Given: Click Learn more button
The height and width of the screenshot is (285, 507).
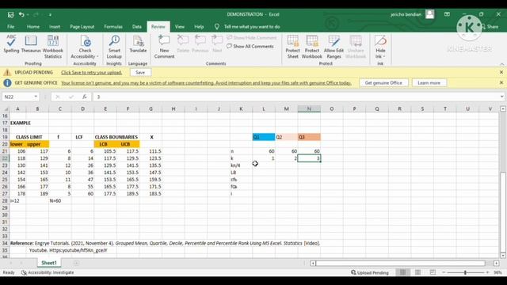Looking at the screenshot, I should point(429,83).
